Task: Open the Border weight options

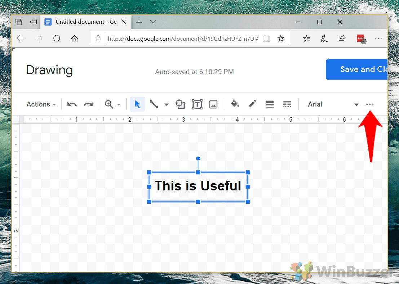Action: click(269, 104)
